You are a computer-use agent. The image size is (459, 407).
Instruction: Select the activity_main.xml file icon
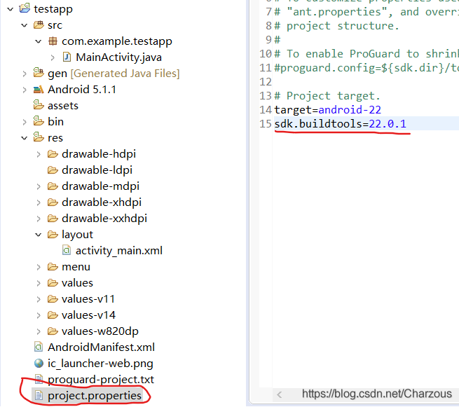tap(67, 251)
